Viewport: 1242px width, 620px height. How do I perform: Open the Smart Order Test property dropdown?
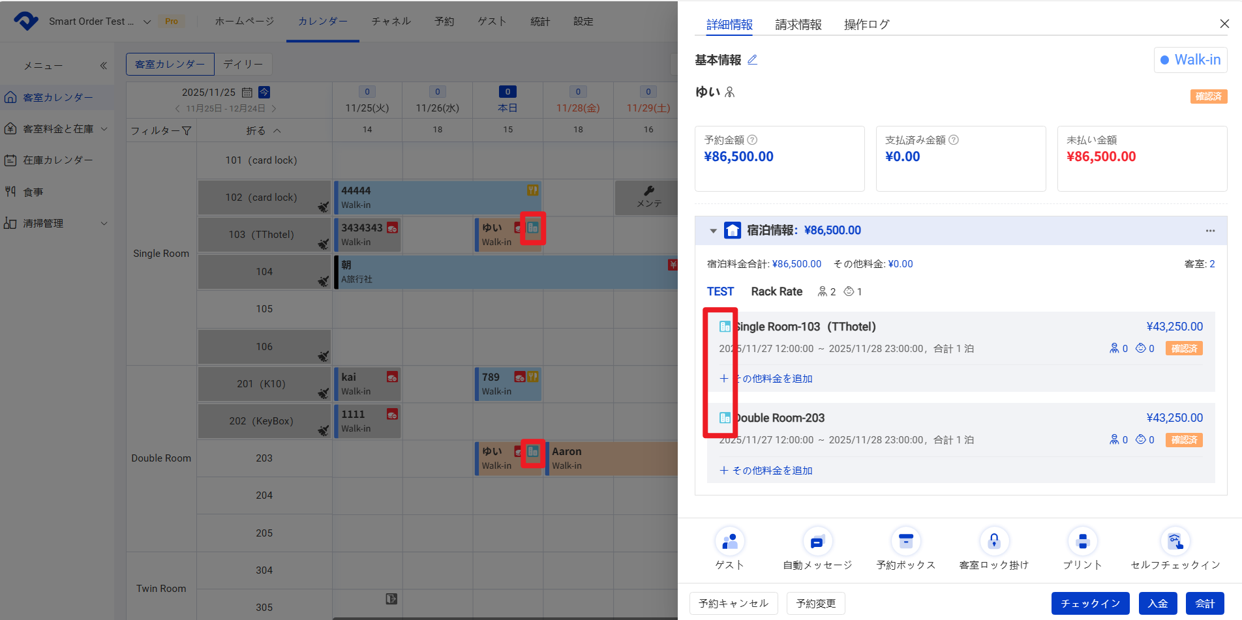point(147,22)
